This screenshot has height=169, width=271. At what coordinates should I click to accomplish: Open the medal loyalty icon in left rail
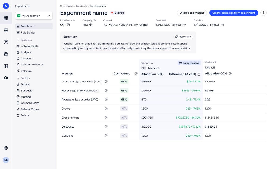point(6,30)
